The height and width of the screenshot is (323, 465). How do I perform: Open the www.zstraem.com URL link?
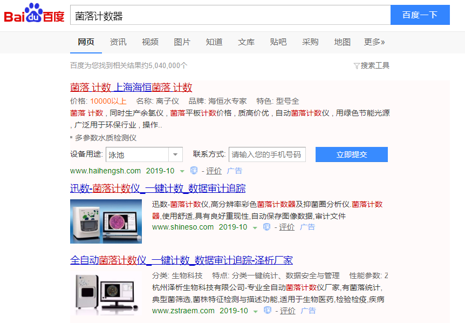click(183, 311)
